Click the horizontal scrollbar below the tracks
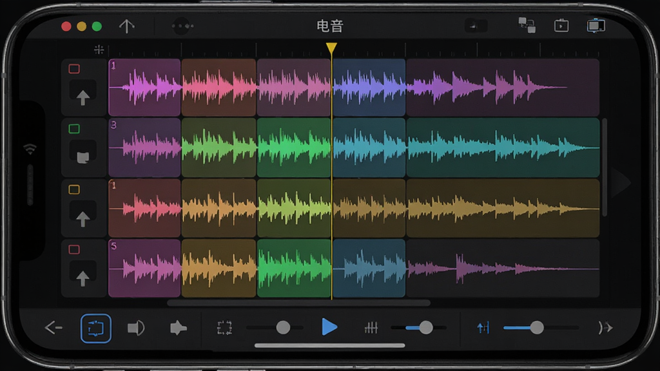The image size is (660, 371). 299,303
